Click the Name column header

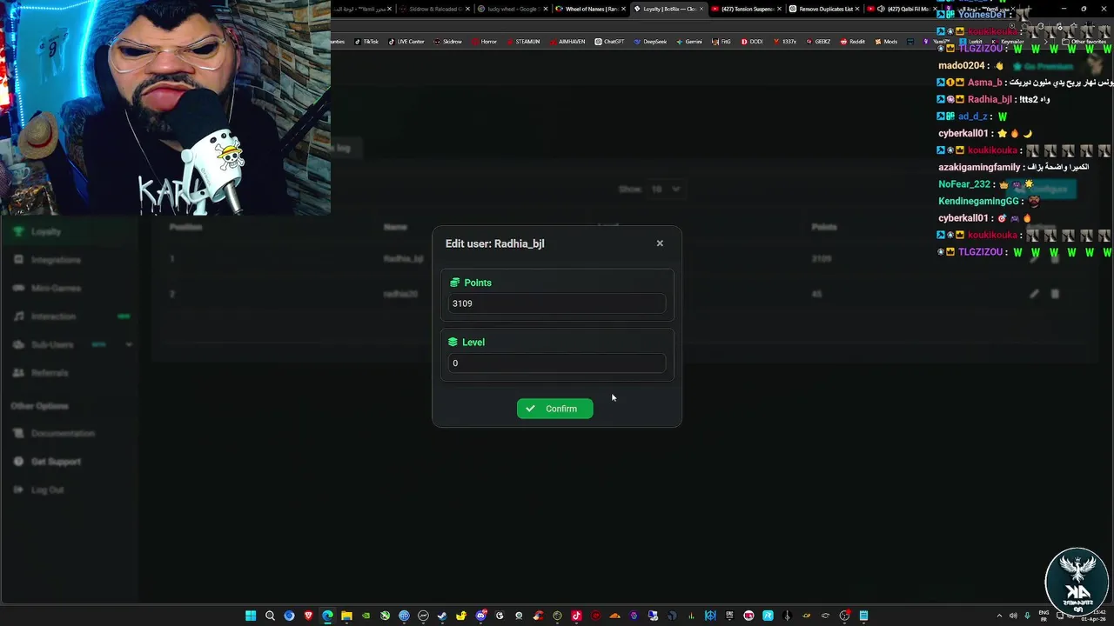pos(395,227)
